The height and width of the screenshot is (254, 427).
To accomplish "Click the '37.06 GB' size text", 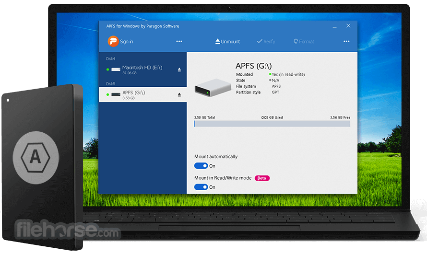I will pos(130,73).
